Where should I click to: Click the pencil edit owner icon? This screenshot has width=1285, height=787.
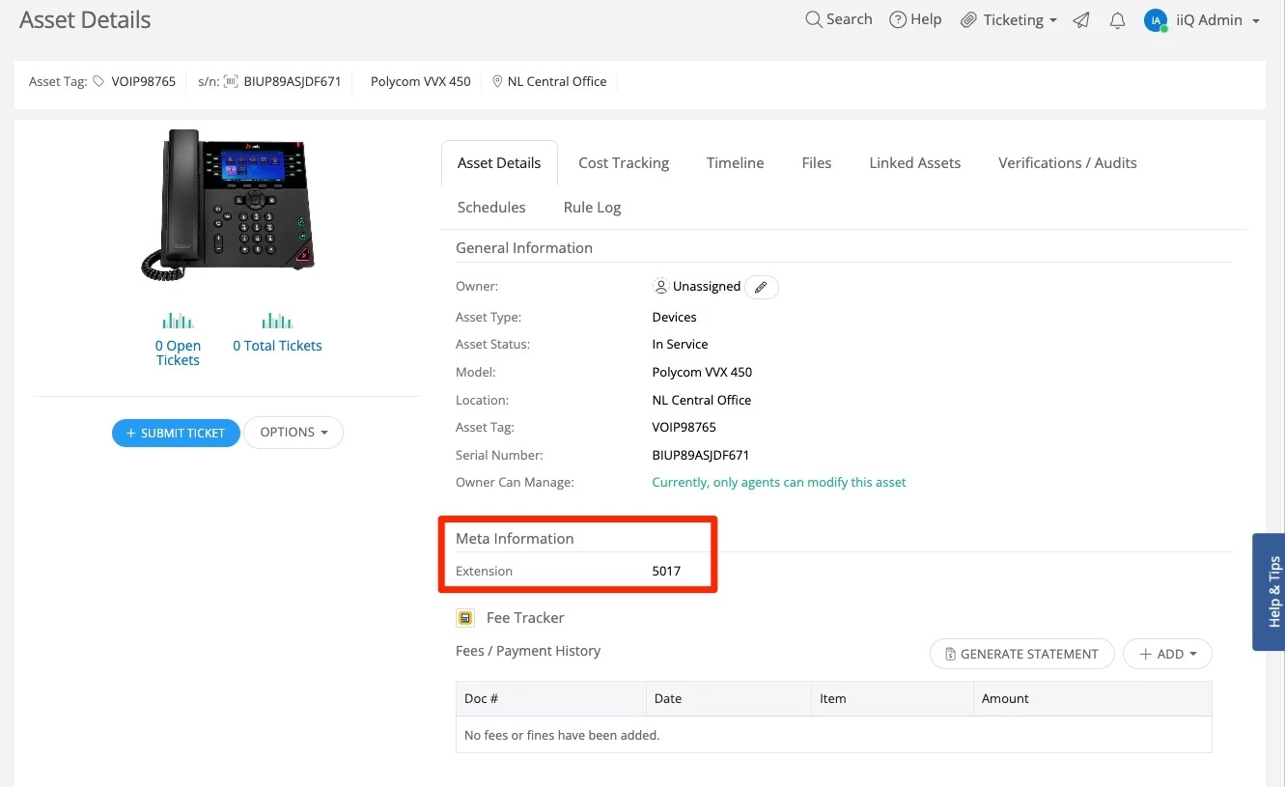point(762,287)
